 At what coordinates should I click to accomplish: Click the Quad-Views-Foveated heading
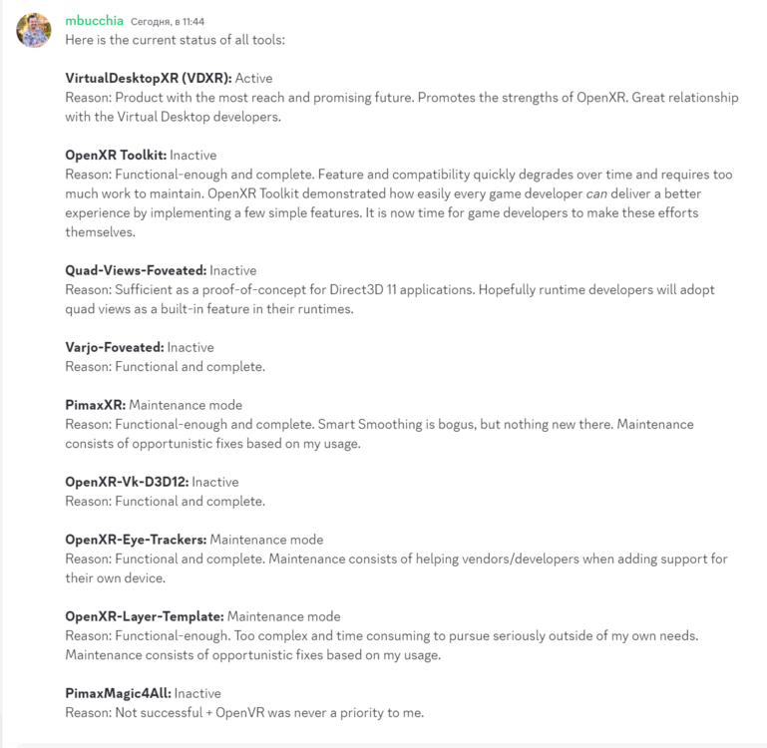(x=136, y=270)
